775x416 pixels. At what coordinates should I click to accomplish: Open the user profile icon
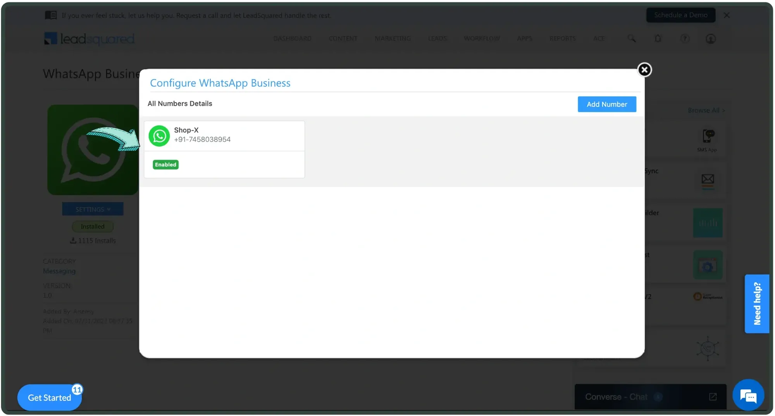coord(710,38)
